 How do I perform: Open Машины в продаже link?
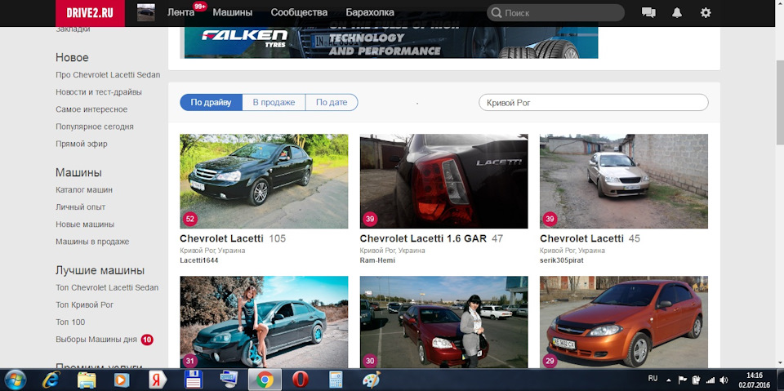(92, 242)
